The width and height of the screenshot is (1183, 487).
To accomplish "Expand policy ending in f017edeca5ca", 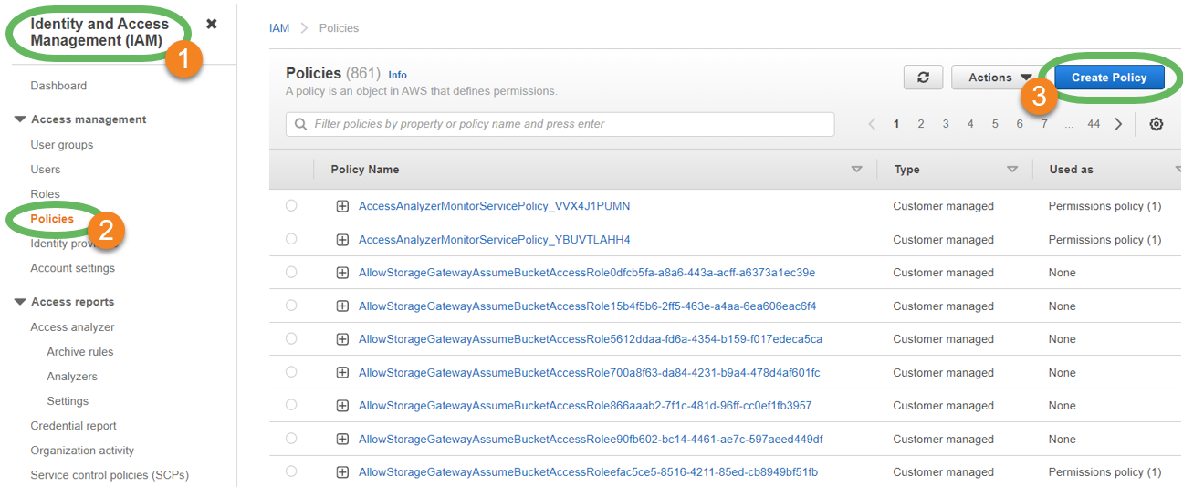I will click(342, 339).
